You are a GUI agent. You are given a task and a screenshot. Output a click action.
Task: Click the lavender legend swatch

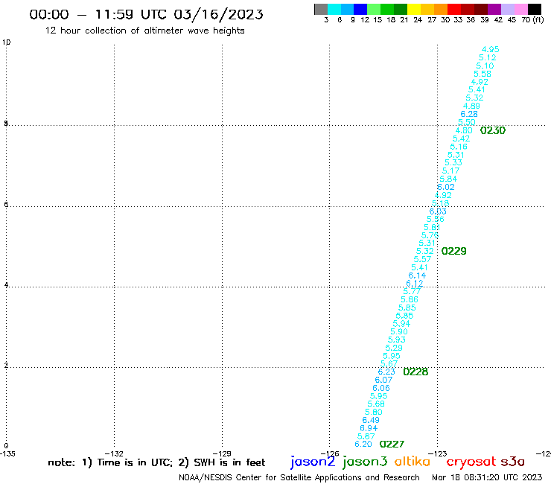[507, 9]
